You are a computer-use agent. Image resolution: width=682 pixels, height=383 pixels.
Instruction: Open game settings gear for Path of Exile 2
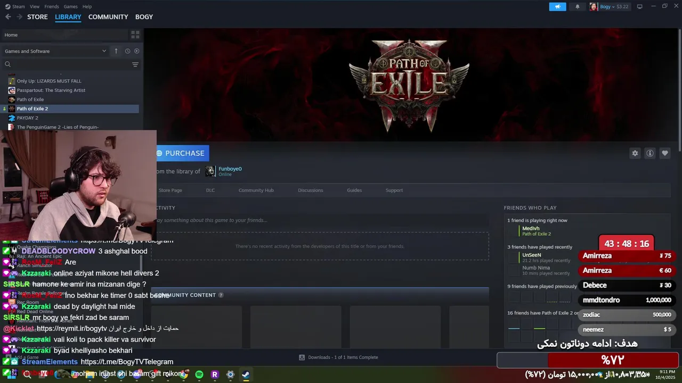[635, 153]
